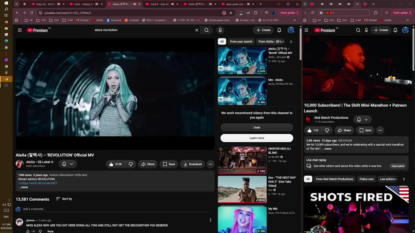The height and width of the screenshot is (233, 415).
Task: Open the Windows Start menu
Action: pyautogui.click(x=6, y=3)
